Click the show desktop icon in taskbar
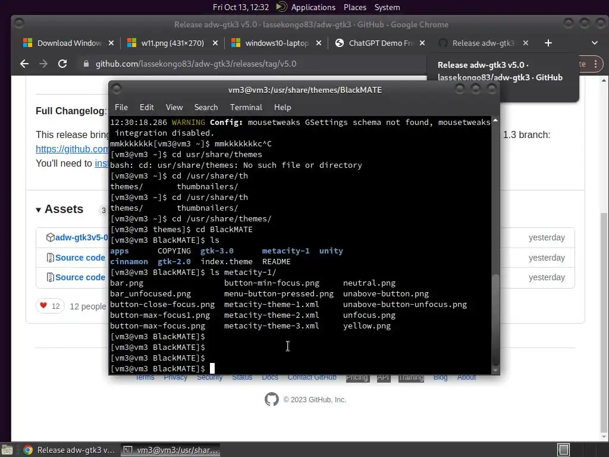609x457 pixels. [x=7, y=450]
